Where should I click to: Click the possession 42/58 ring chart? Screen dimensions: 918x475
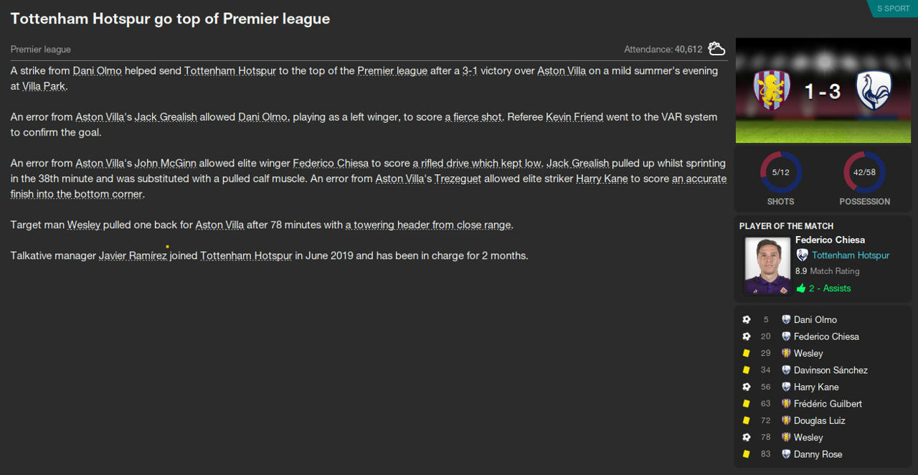pos(864,172)
